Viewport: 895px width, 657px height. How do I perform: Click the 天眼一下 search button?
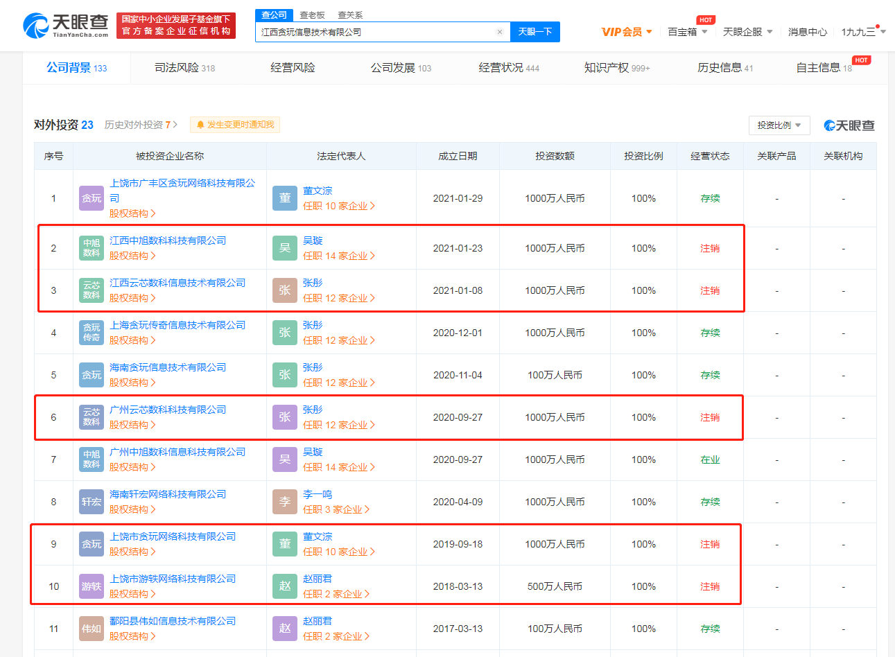pyautogui.click(x=535, y=32)
